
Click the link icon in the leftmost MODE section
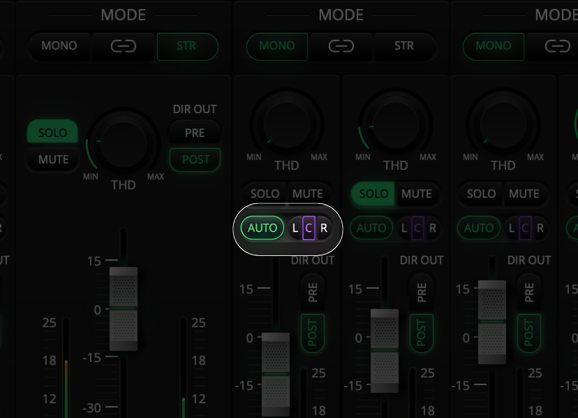coord(123,46)
